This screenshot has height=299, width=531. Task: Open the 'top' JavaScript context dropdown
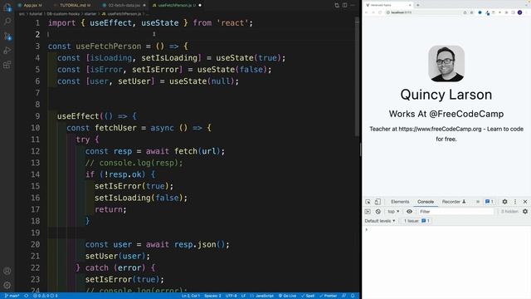393,212
